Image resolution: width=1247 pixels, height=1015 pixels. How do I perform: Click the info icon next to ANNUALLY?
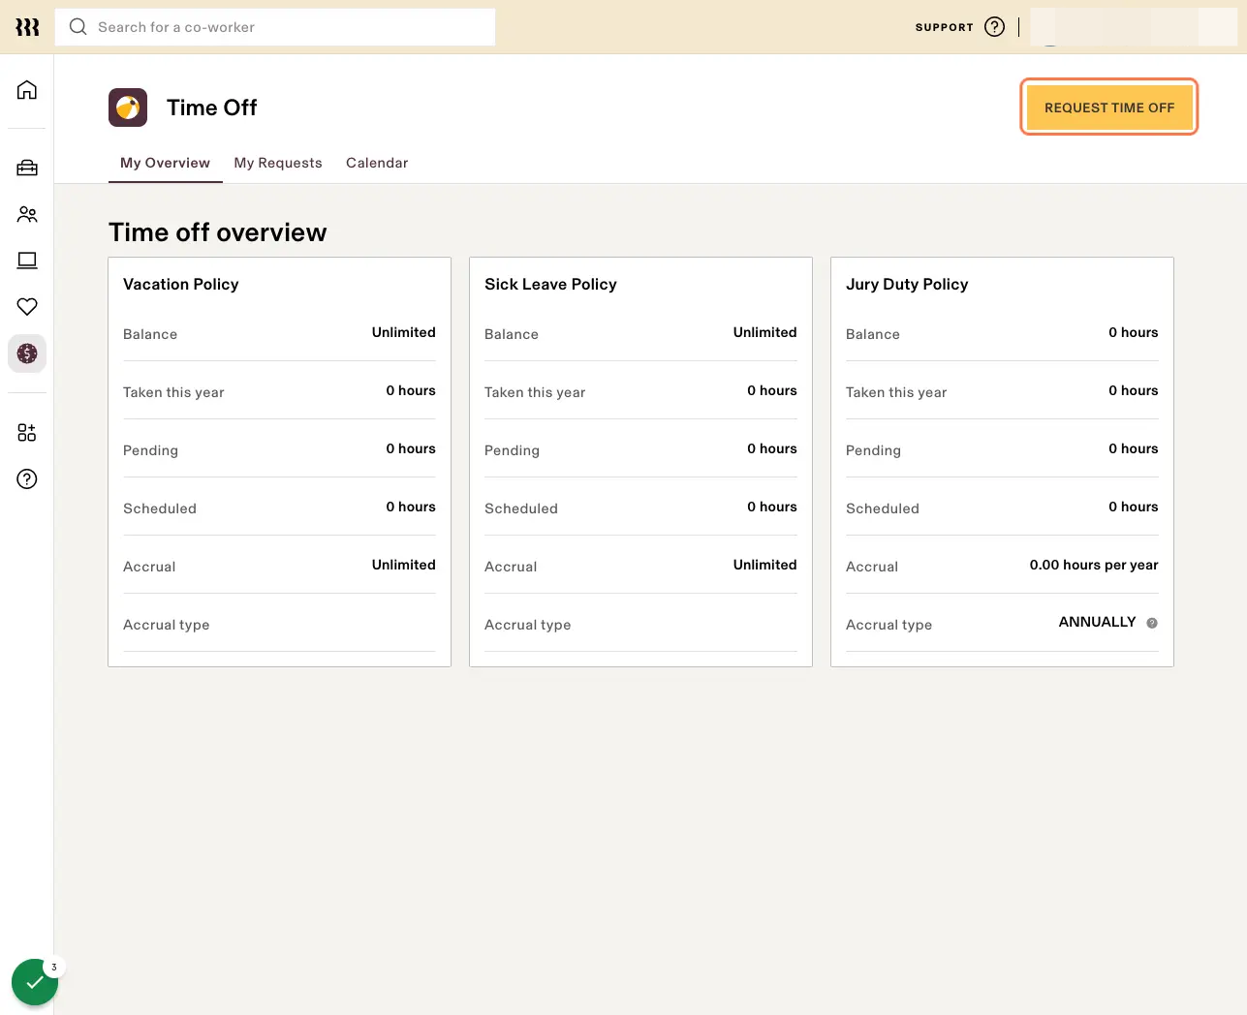pyautogui.click(x=1152, y=623)
